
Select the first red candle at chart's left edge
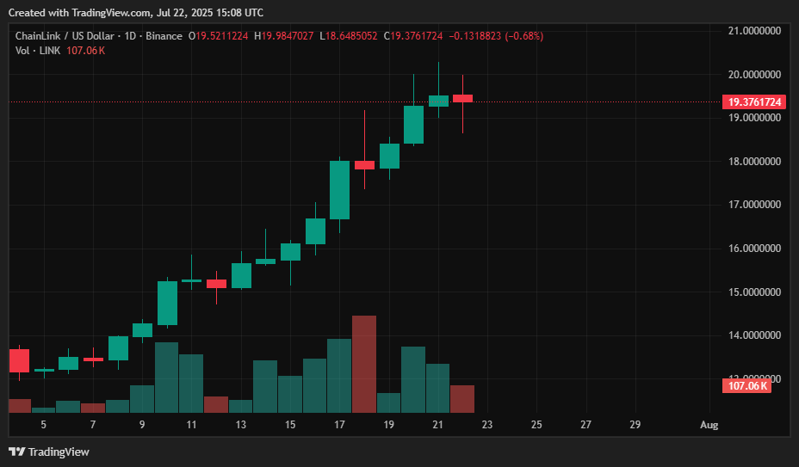[x=19, y=359]
